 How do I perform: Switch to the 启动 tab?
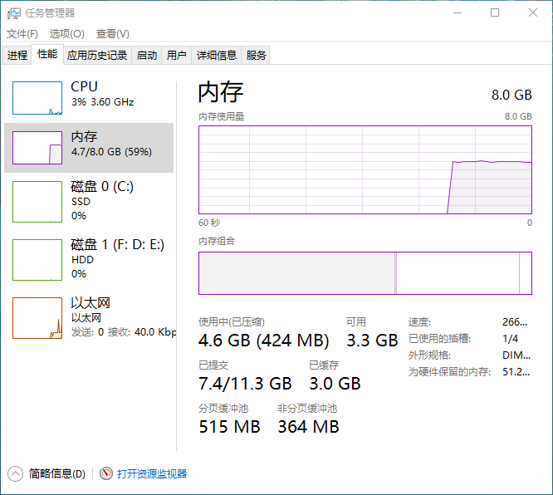(x=147, y=56)
